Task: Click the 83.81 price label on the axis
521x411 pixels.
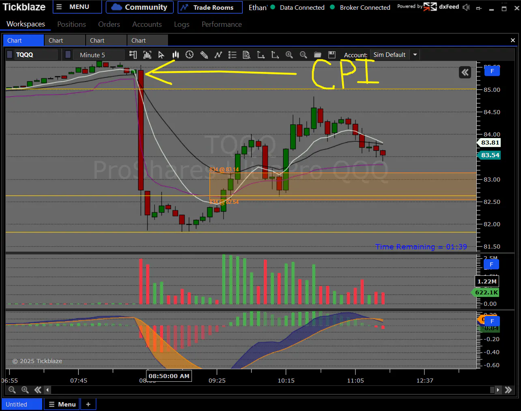Action: 490,143
